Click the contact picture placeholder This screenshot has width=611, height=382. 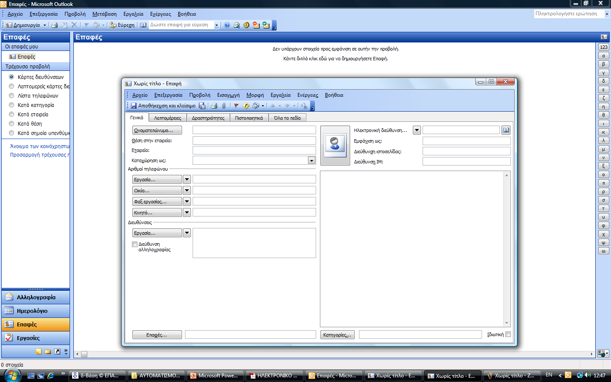(x=335, y=145)
